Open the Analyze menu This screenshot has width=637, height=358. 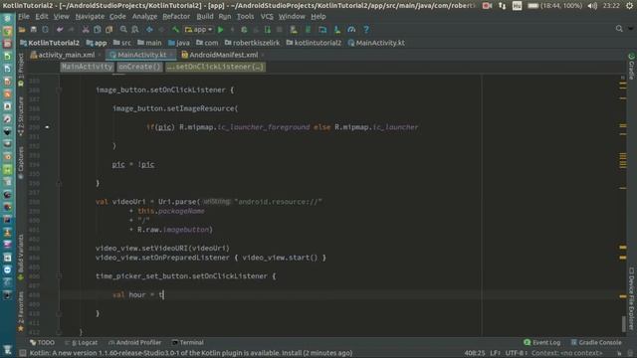tap(144, 17)
